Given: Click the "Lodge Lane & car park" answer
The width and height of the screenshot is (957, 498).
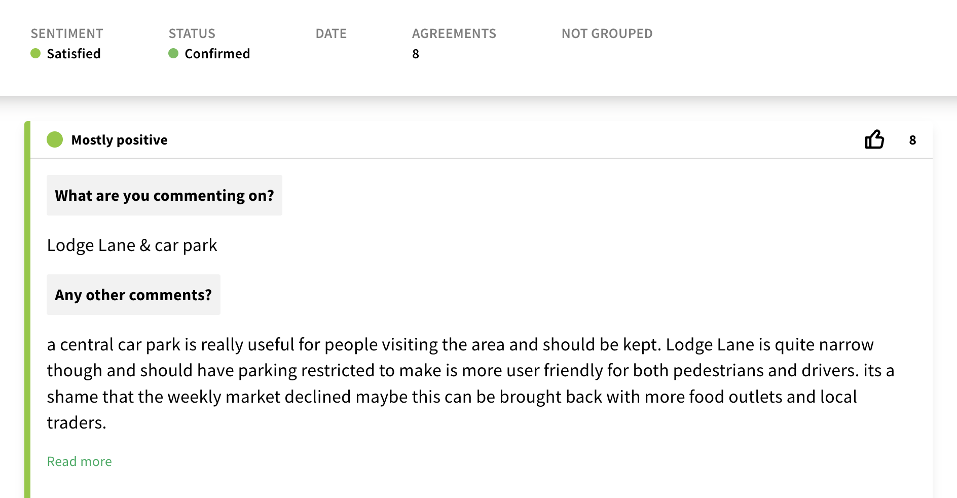Looking at the screenshot, I should click(132, 245).
